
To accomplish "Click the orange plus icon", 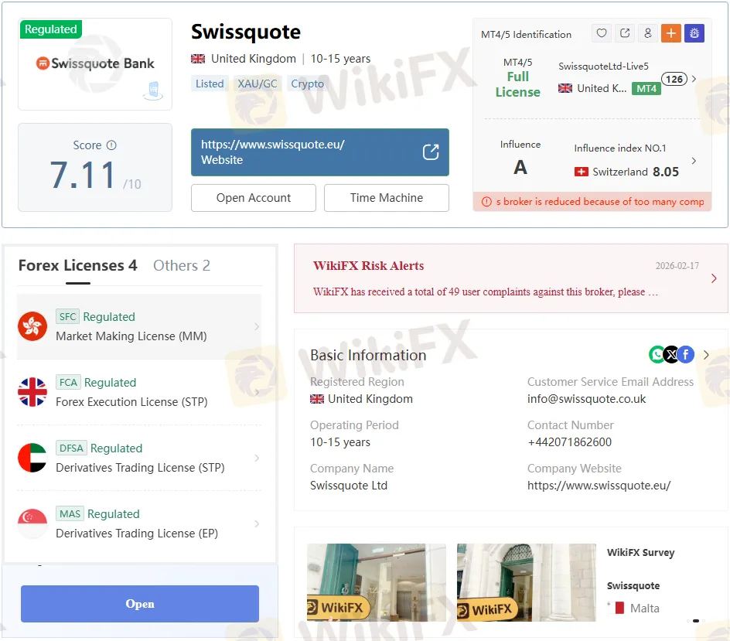I will [671, 33].
